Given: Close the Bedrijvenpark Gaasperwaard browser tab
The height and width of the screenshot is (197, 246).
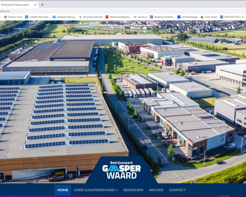Looking at the screenshot, I should (x=35, y=5).
